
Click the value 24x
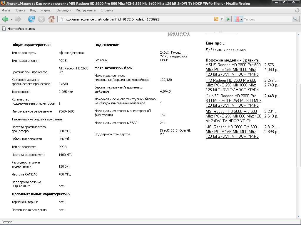pyautogui.click(x=163, y=123)
